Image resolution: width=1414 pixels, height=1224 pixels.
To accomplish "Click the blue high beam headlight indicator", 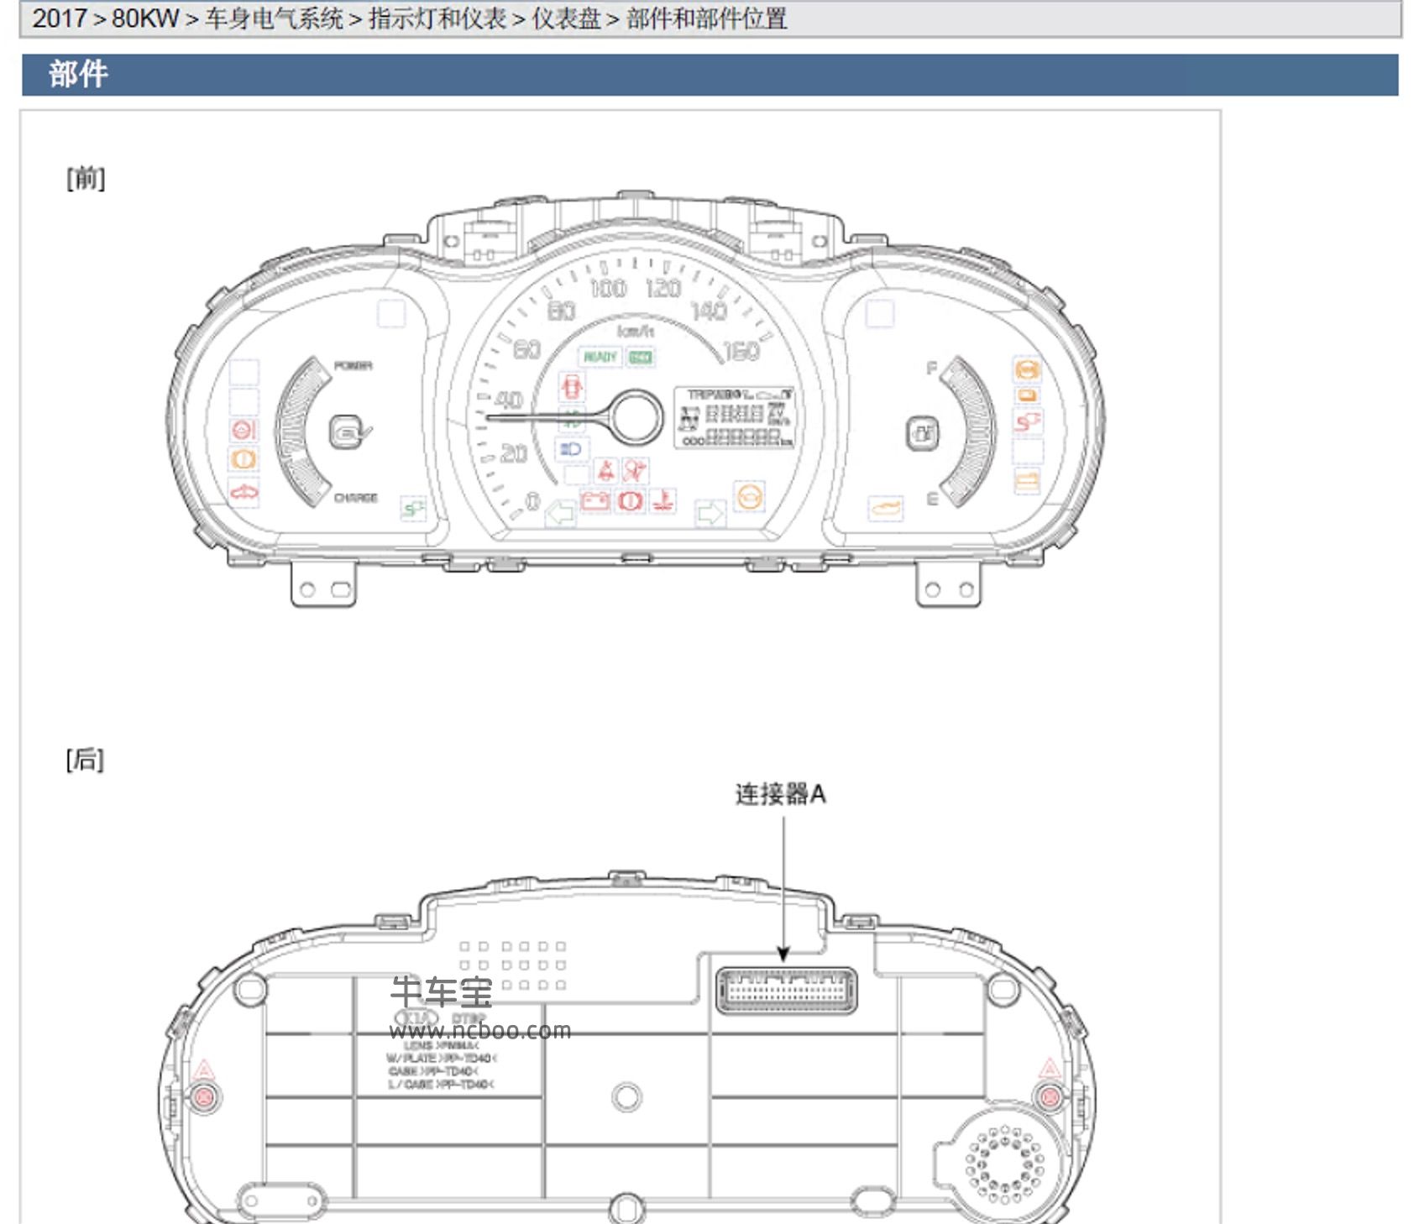I will [x=571, y=450].
